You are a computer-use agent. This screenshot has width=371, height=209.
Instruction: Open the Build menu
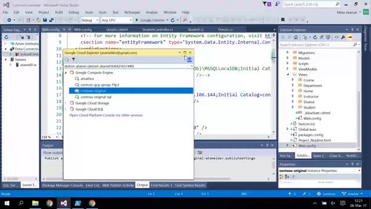click(59, 12)
